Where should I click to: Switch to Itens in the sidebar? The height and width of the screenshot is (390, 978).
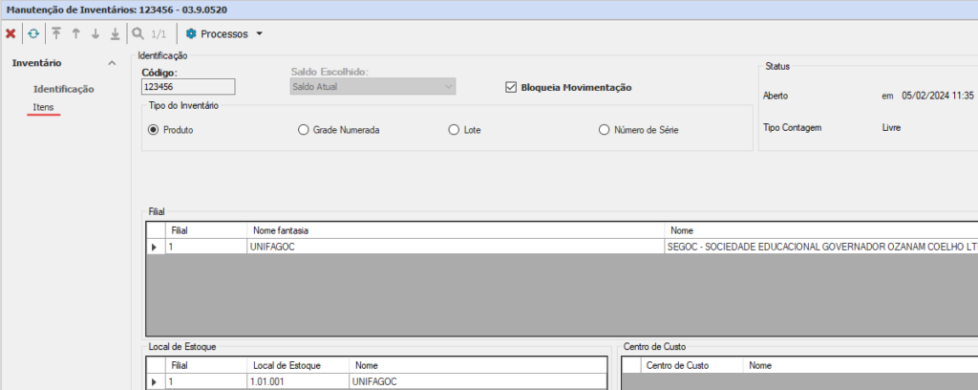pos(43,106)
